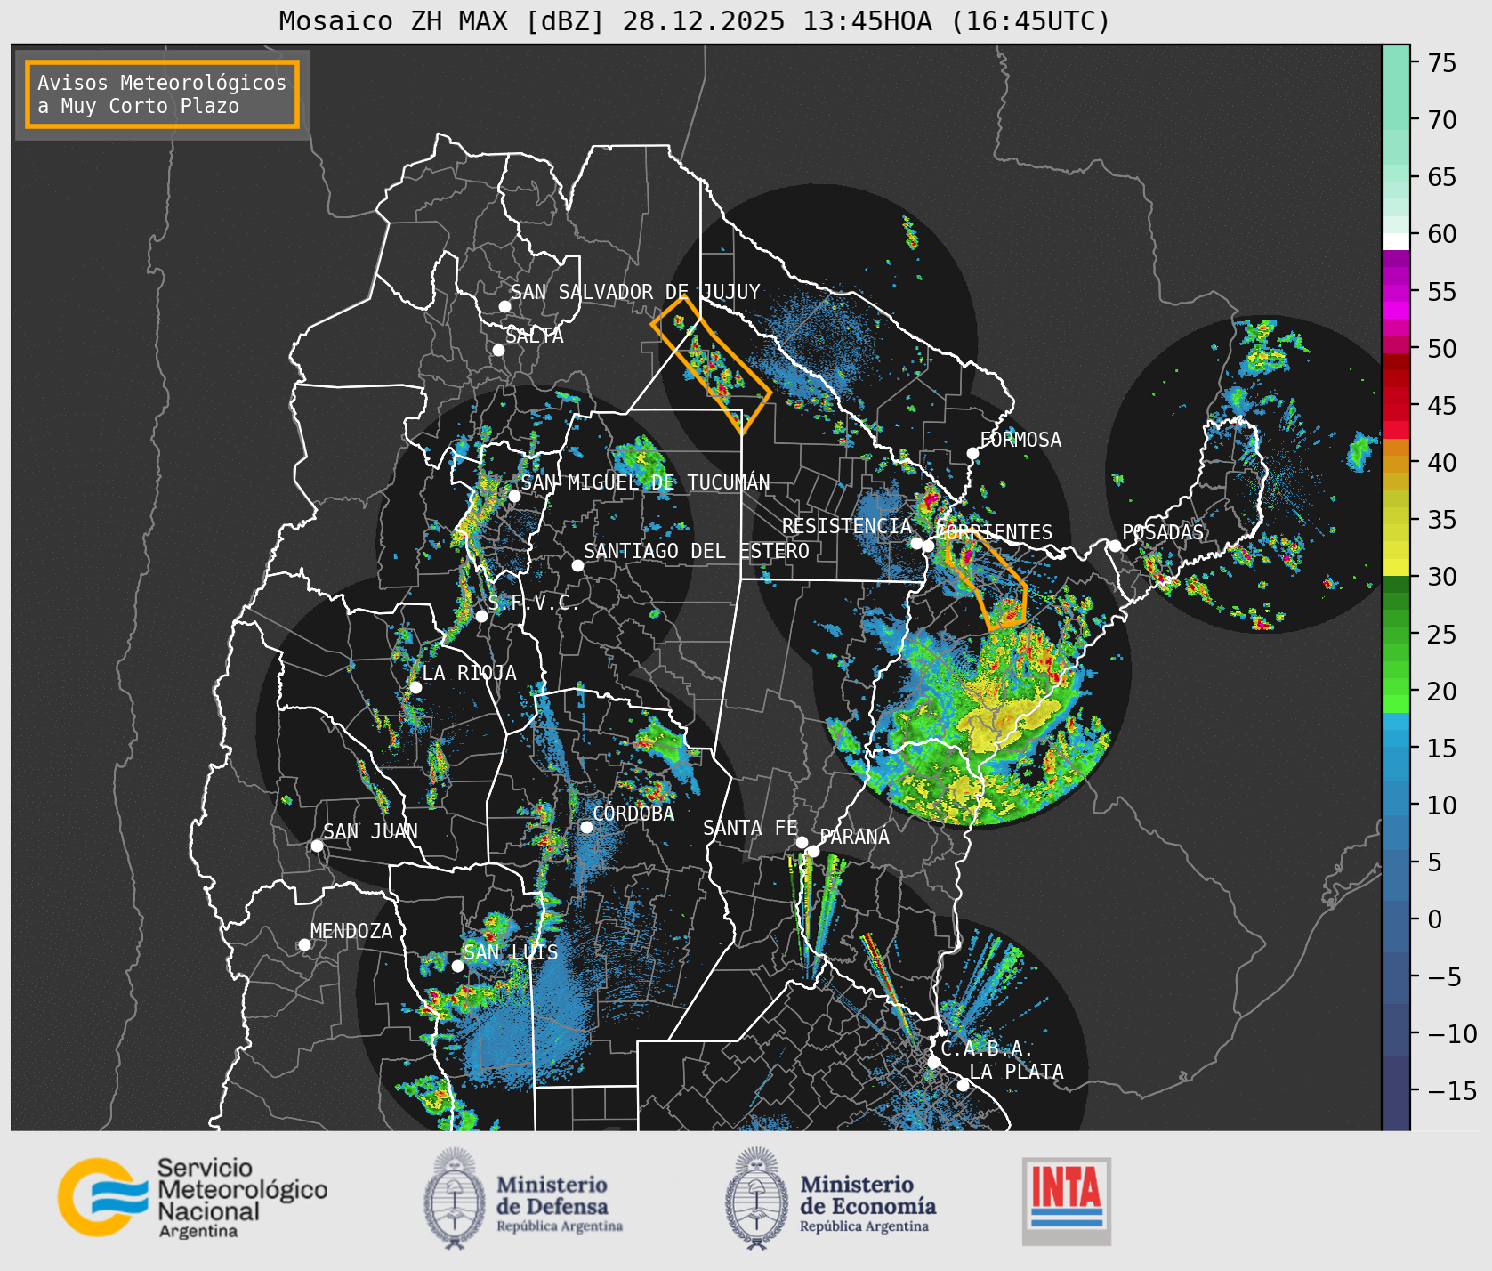Select the SALTA city label
Viewport: 1492px width, 1271px height.
click(534, 336)
